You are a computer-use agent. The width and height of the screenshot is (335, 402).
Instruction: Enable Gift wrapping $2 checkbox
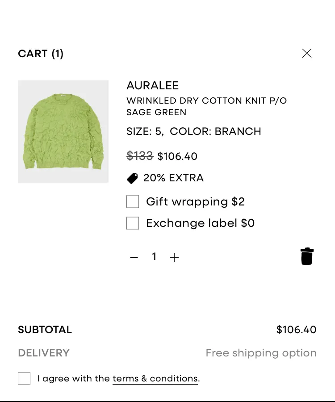tap(133, 201)
